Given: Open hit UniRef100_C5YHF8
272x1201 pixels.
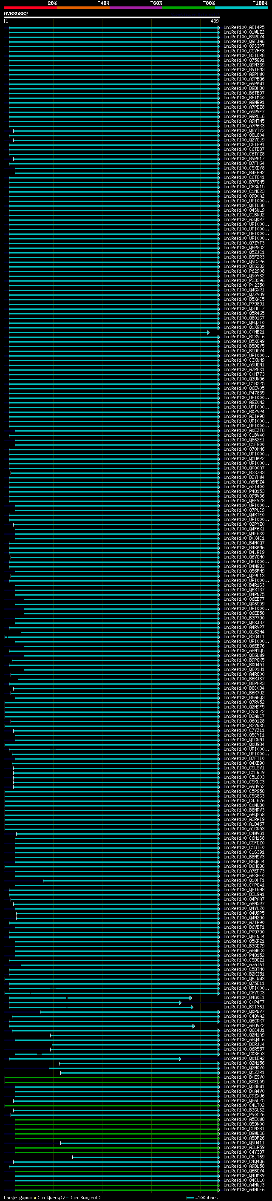Looking at the screenshot, I should [x=244, y=51].
